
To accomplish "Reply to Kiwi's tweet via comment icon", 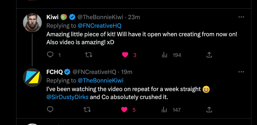I will (x=50, y=55).
